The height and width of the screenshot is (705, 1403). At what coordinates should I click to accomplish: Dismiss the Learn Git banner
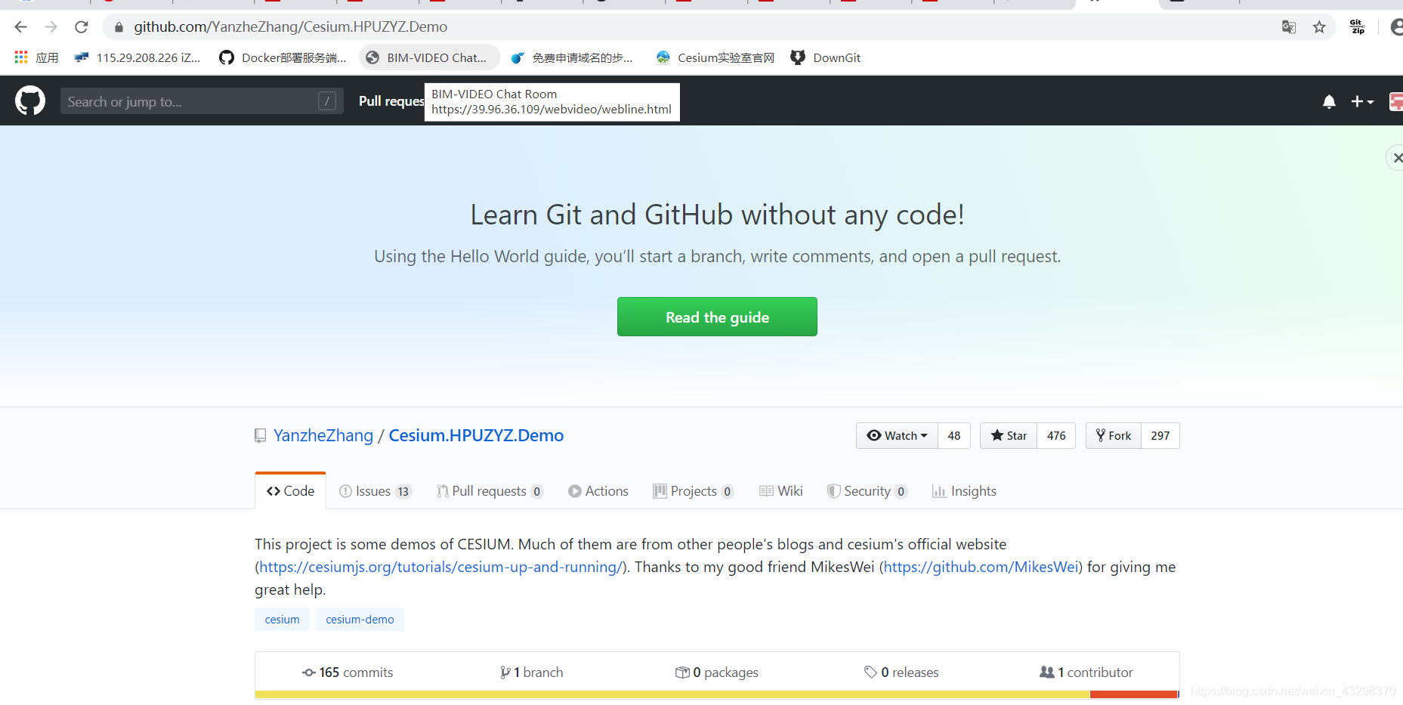(1397, 158)
